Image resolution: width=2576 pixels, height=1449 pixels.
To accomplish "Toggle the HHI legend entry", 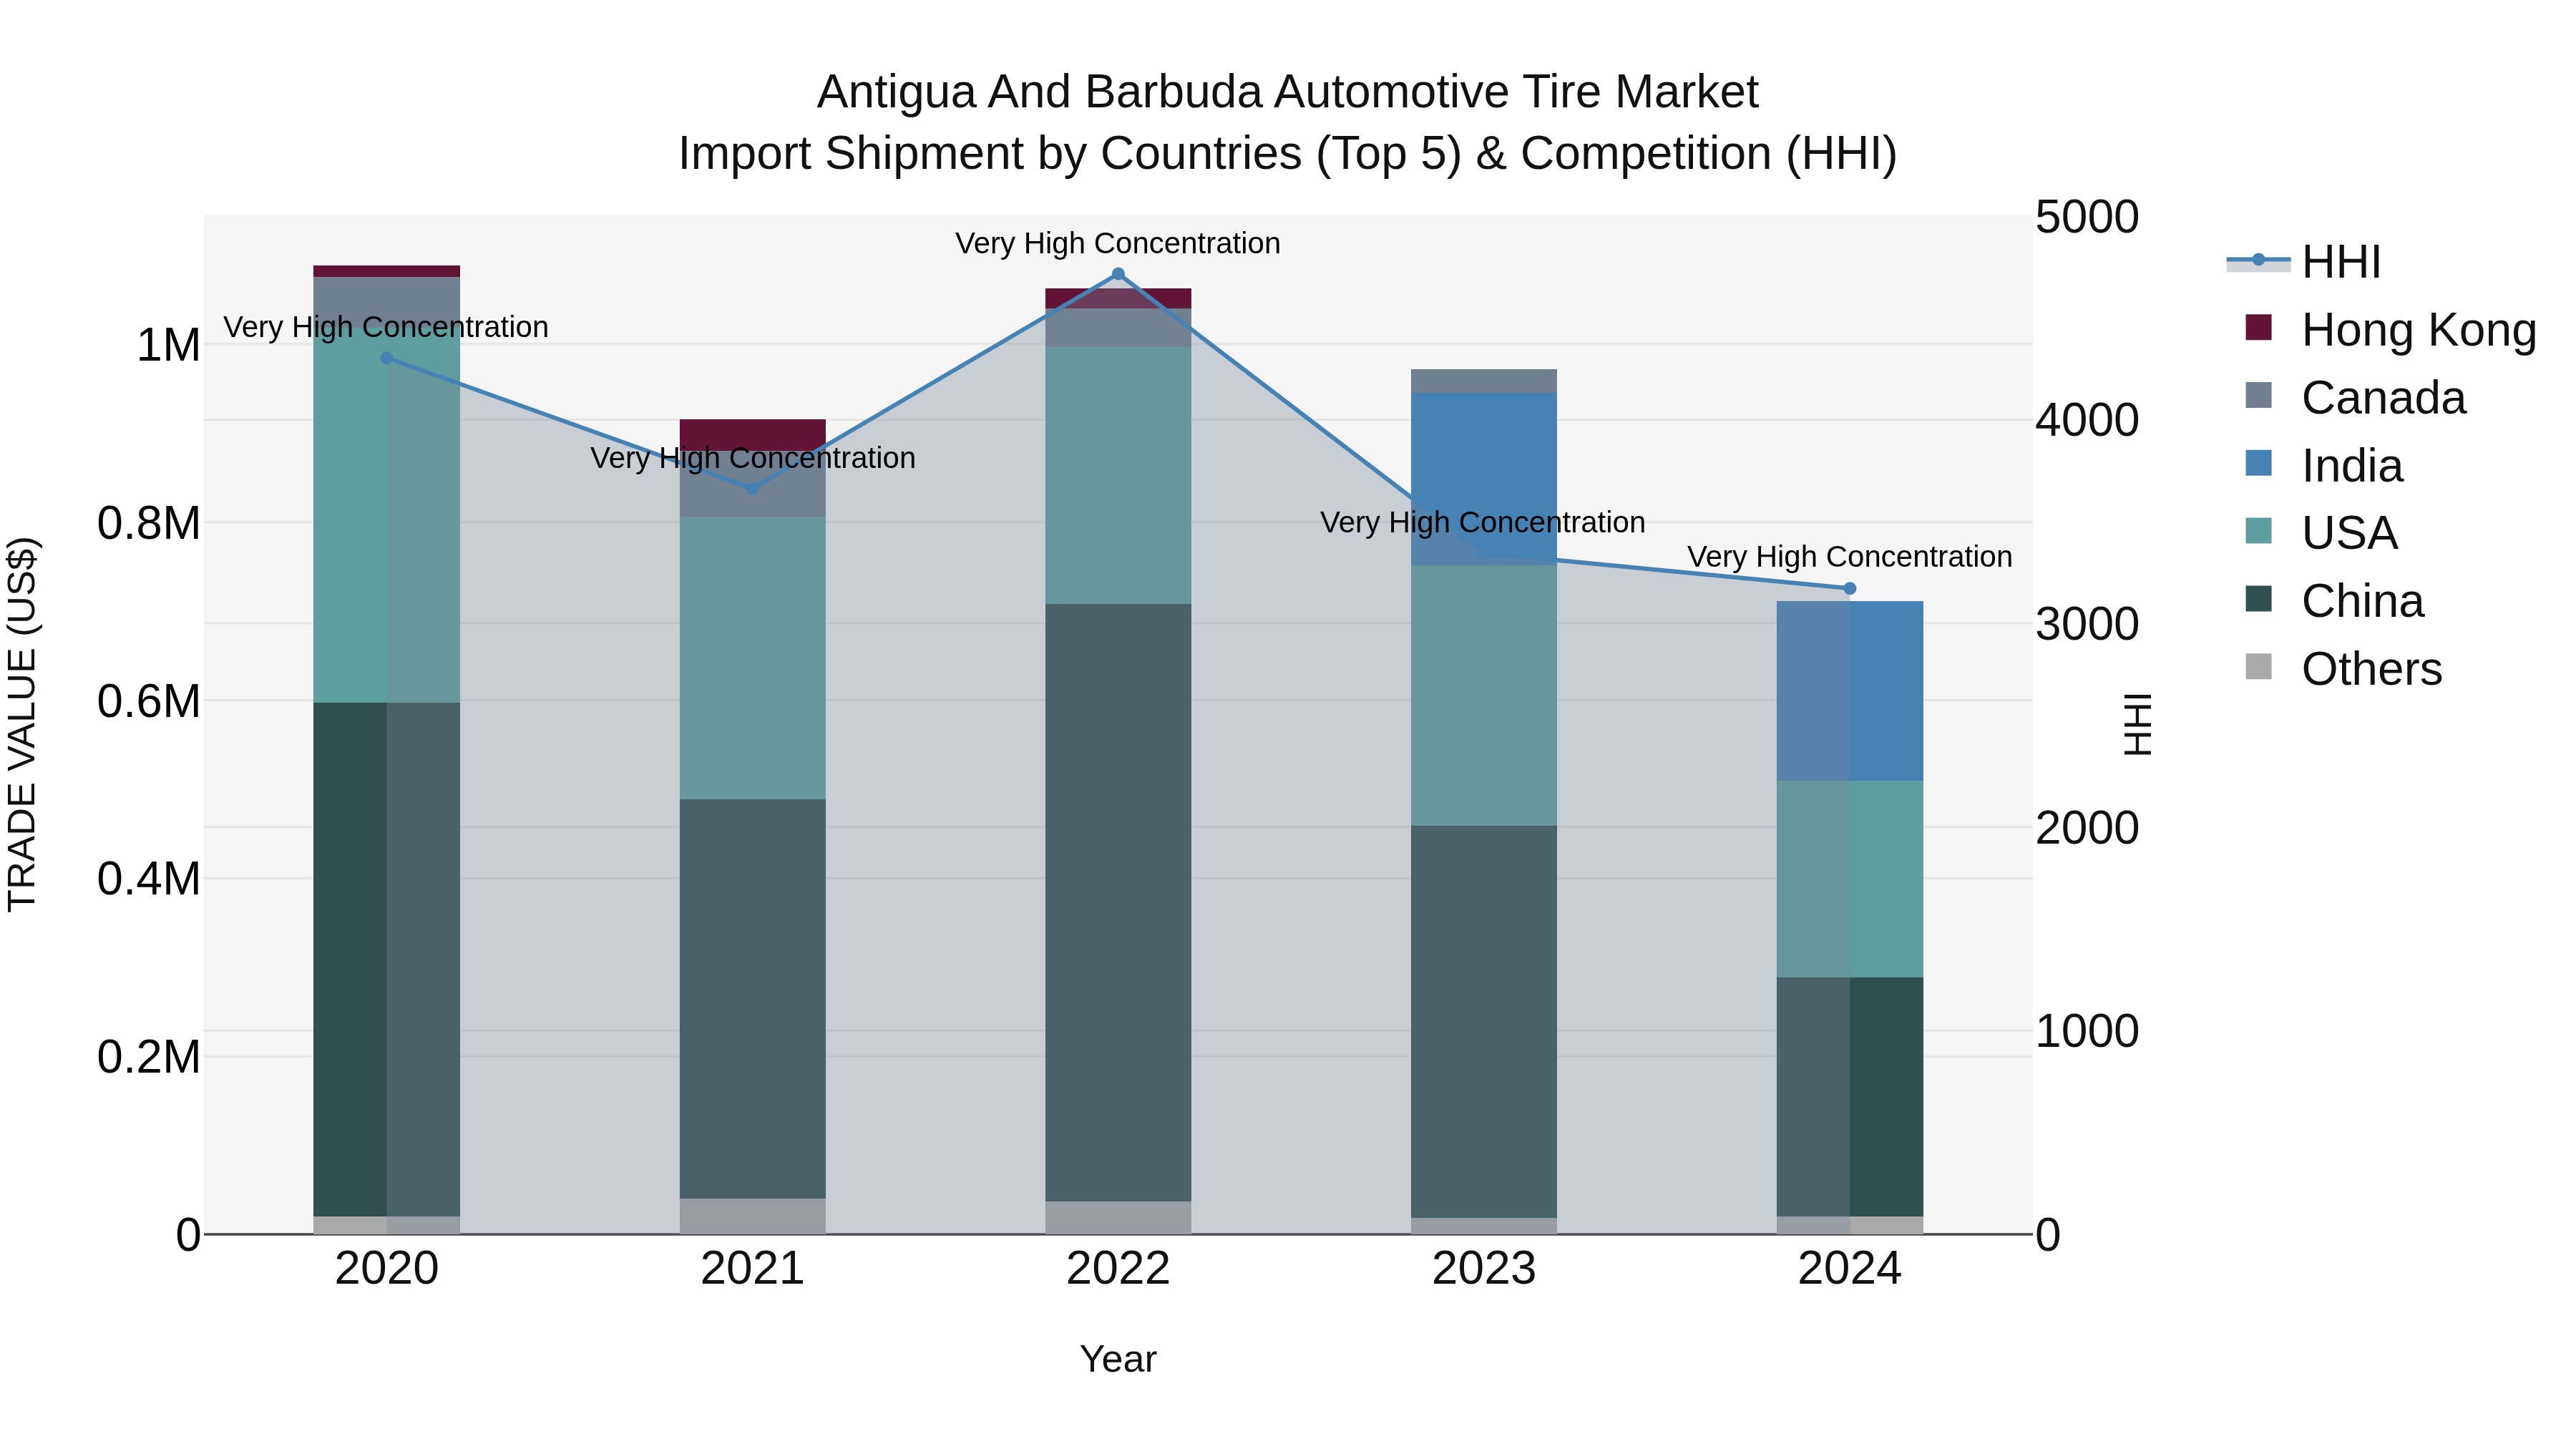I will pos(2304,262).
